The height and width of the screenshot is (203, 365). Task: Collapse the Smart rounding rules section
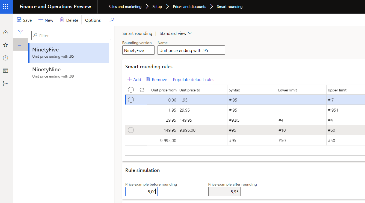click(149, 67)
